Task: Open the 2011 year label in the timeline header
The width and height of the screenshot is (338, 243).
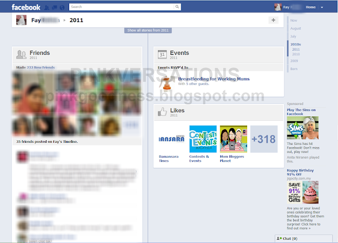Action: pyautogui.click(x=76, y=20)
